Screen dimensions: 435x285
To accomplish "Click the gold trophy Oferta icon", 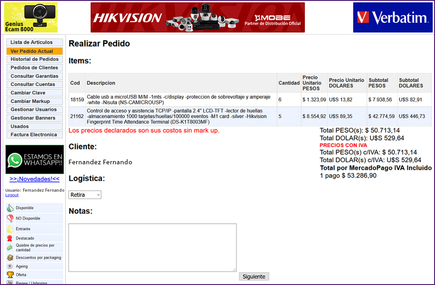I will (x=10, y=275).
